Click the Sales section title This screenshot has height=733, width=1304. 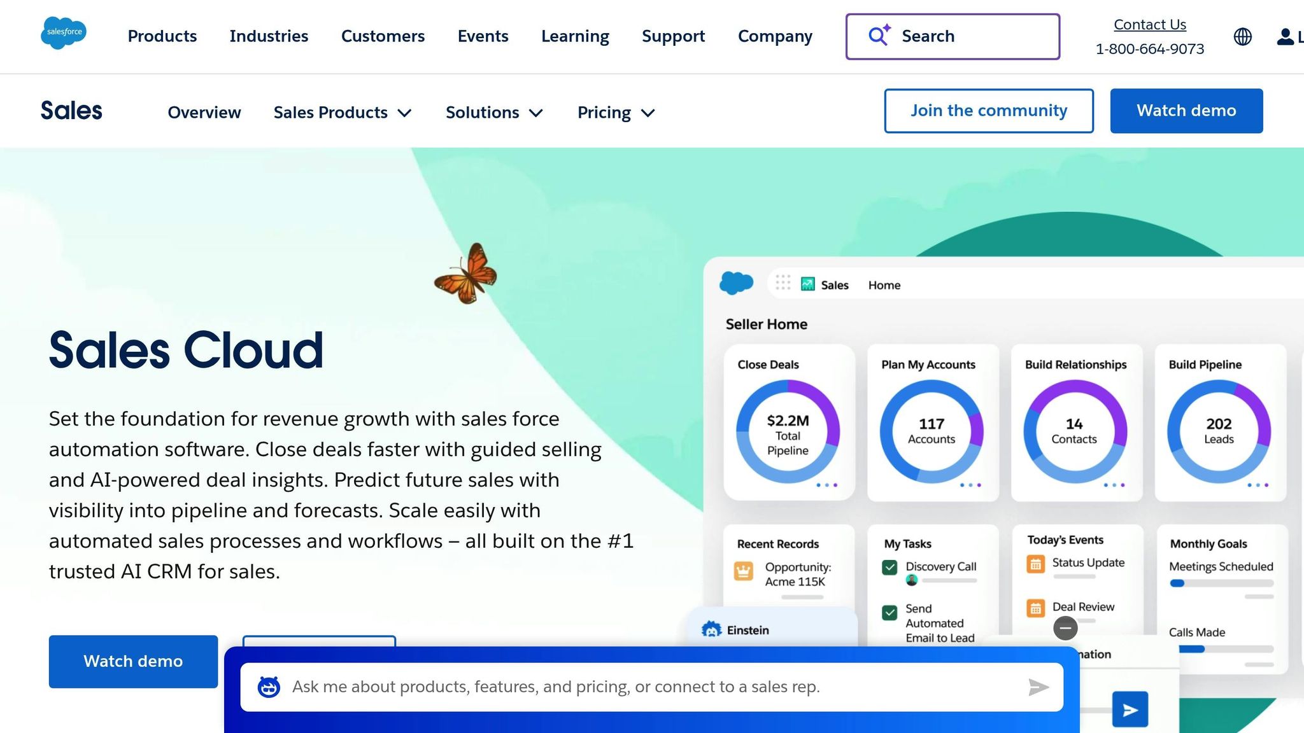(71, 111)
